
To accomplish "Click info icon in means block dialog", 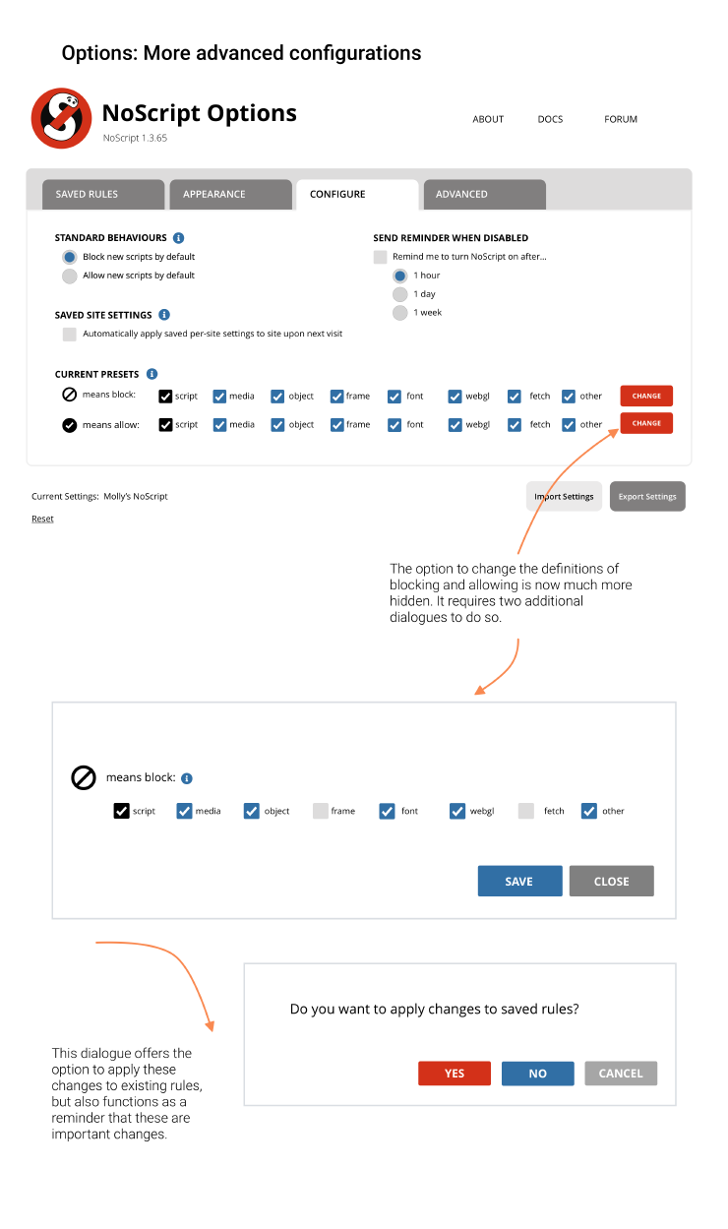I will [187, 778].
